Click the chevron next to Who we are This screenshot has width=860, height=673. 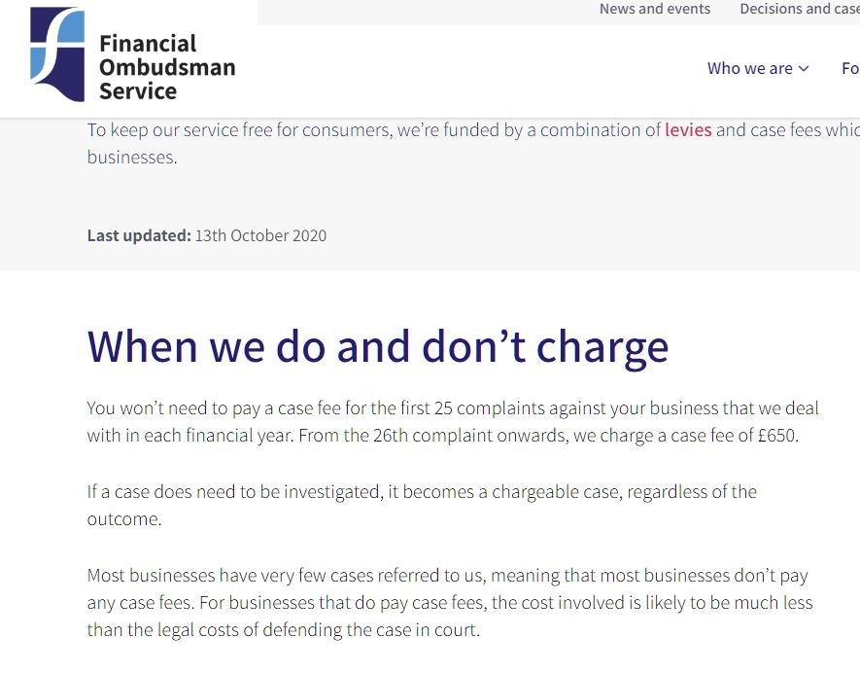[804, 69]
